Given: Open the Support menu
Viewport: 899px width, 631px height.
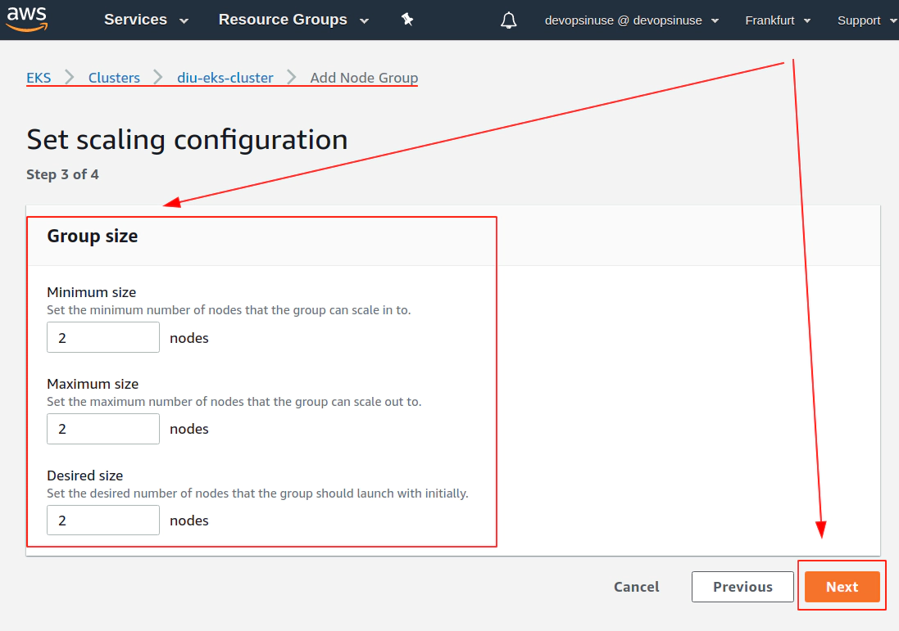Looking at the screenshot, I should pyautogui.click(x=866, y=20).
